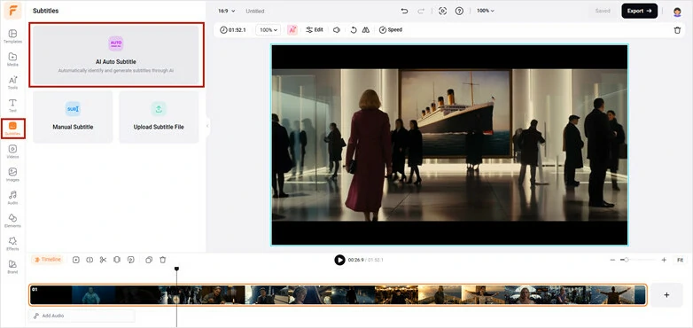Flip the video with the mirror icon
Image resolution: width=693 pixels, height=328 pixels.
pyautogui.click(x=365, y=30)
